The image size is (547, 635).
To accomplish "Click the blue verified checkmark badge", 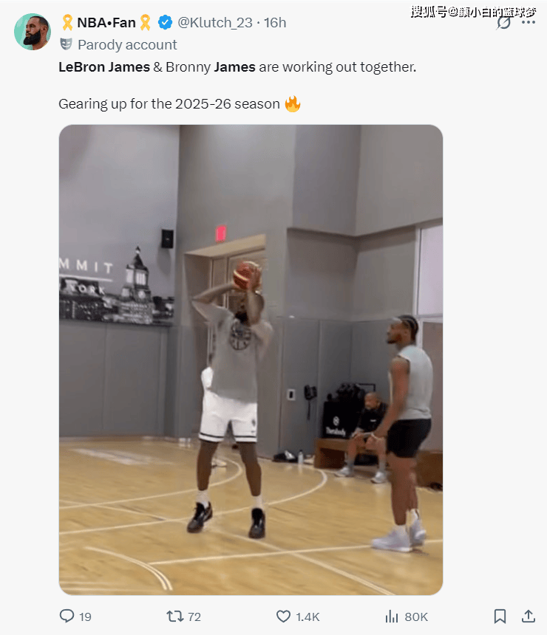I will click(x=165, y=23).
